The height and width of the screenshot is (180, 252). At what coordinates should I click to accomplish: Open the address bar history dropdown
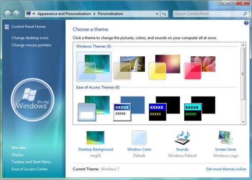coord(157,14)
